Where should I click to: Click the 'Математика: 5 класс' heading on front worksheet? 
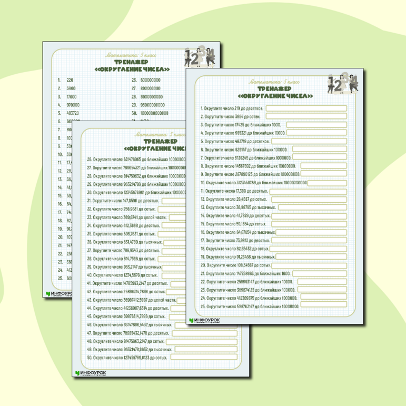(x=275, y=82)
